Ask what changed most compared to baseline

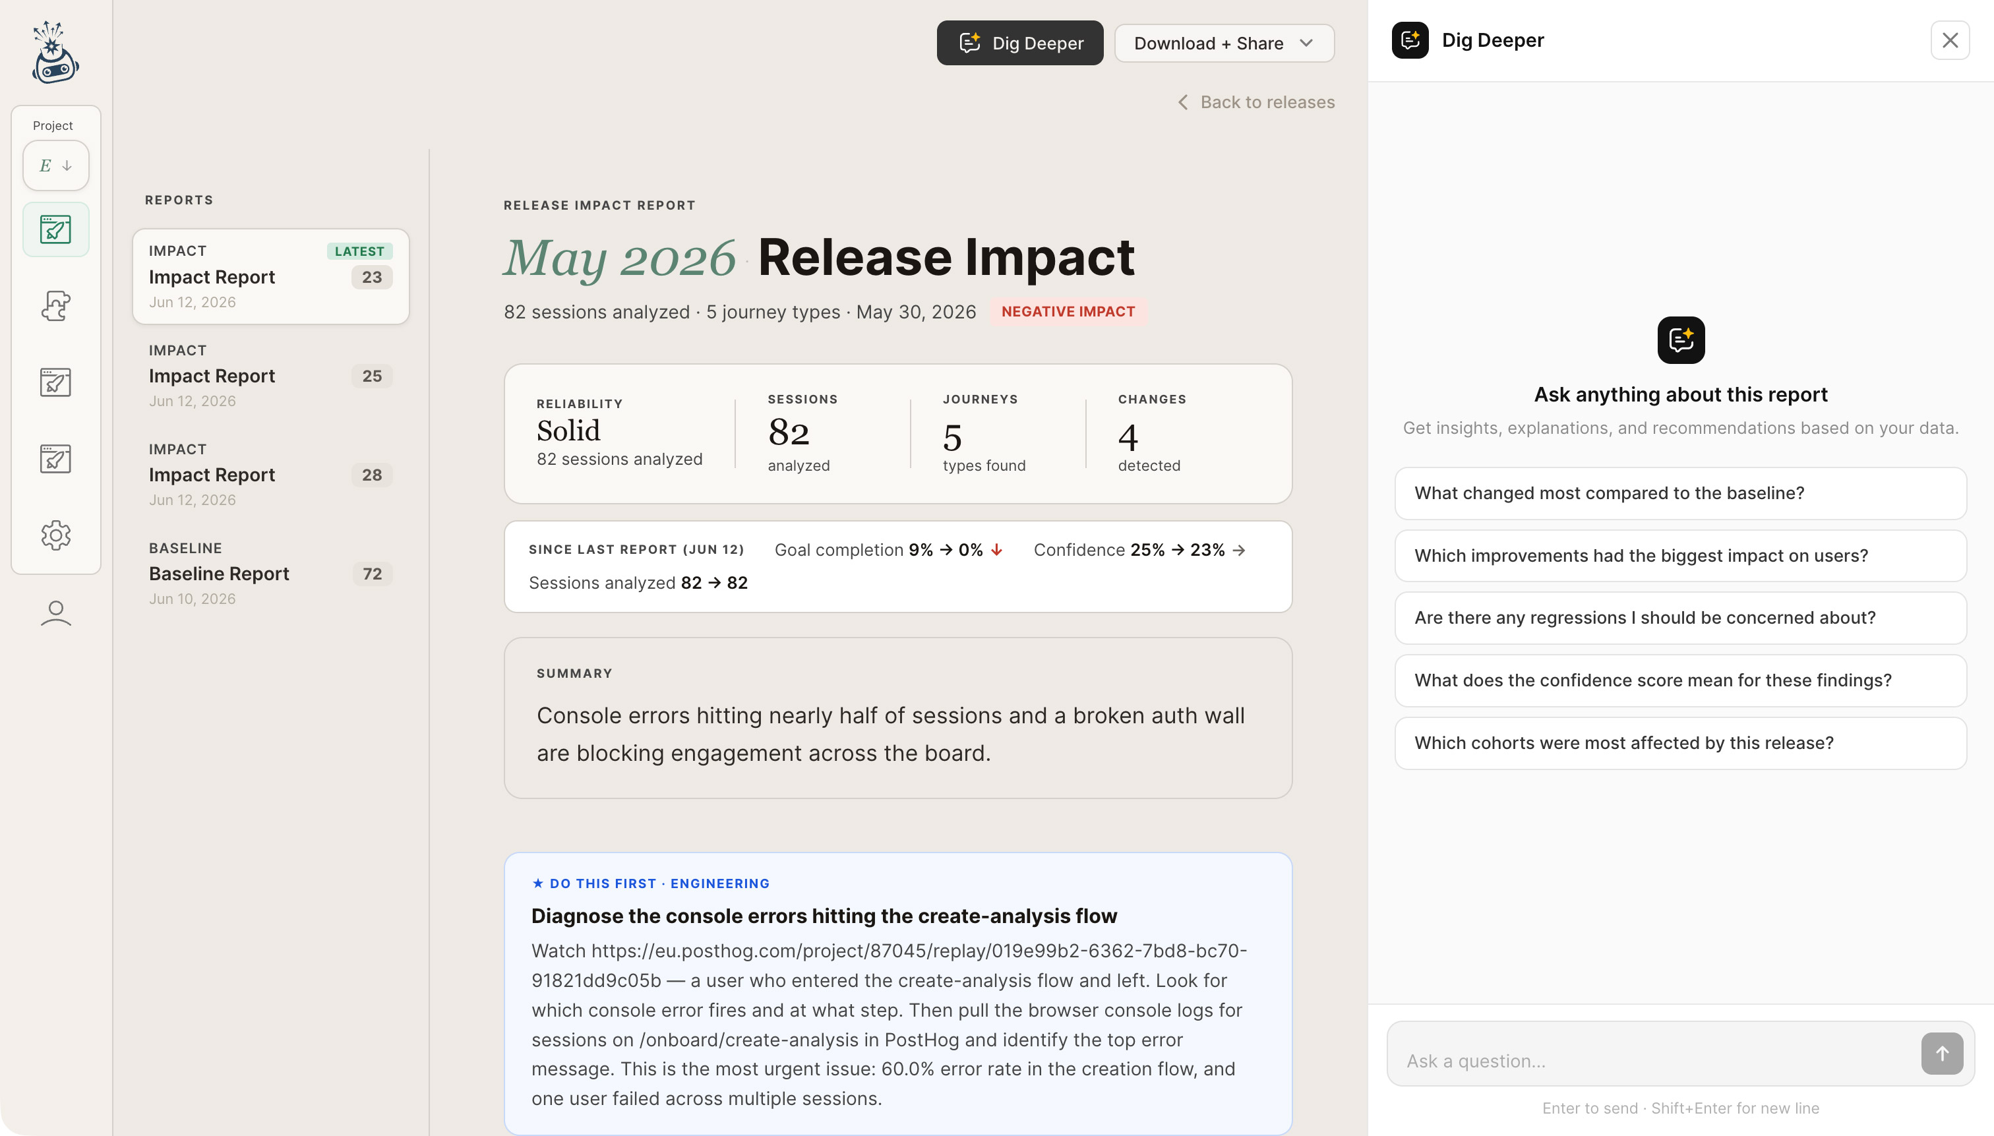pos(1680,493)
